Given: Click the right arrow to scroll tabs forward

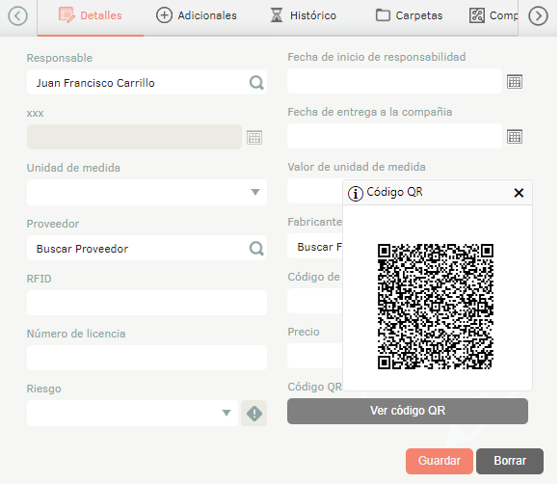Looking at the screenshot, I should 538,16.
